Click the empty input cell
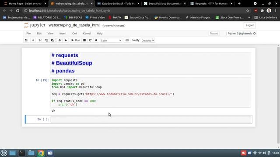The image size is (280, 157). [150, 119]
